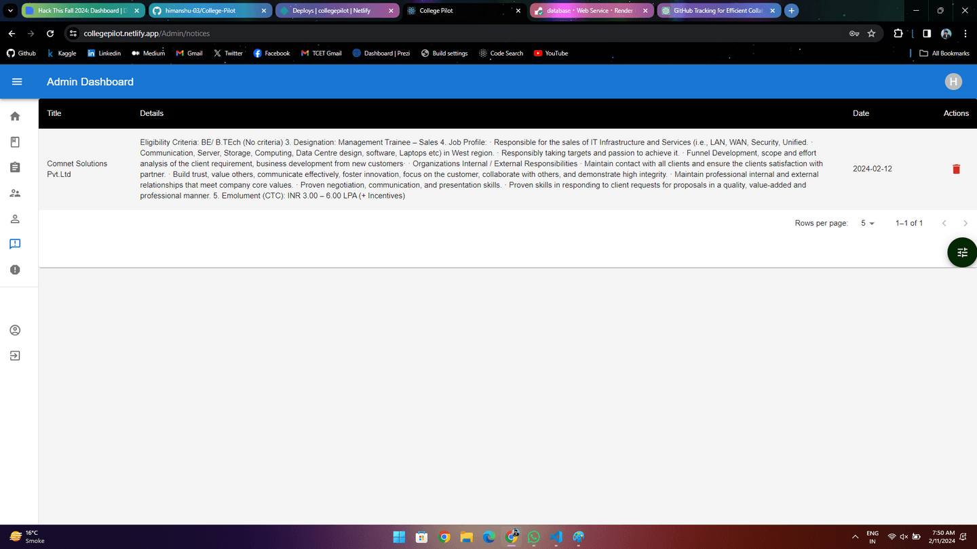Viewport: 977px width, 549px height.
Task: Select the blue notices announcement icon
Action: coord(15,244)
